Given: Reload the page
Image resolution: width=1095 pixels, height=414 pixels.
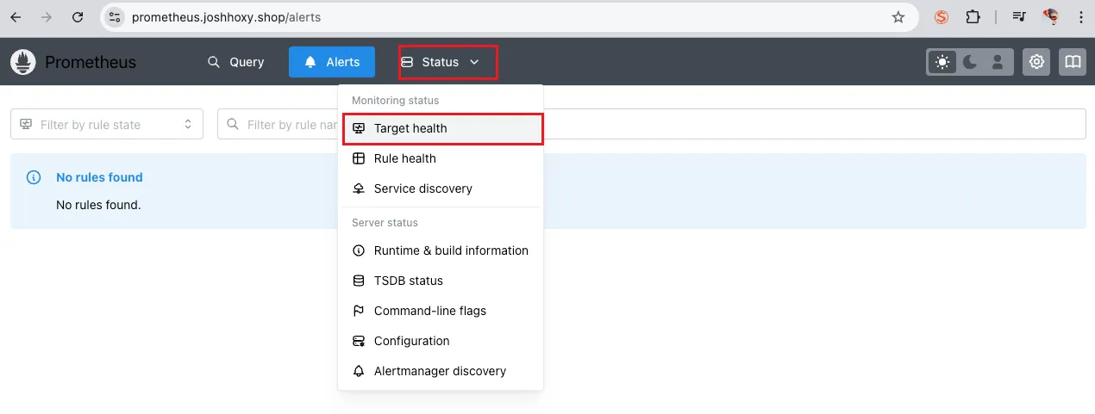Looking at the screenshot, I should coord(78,17).
